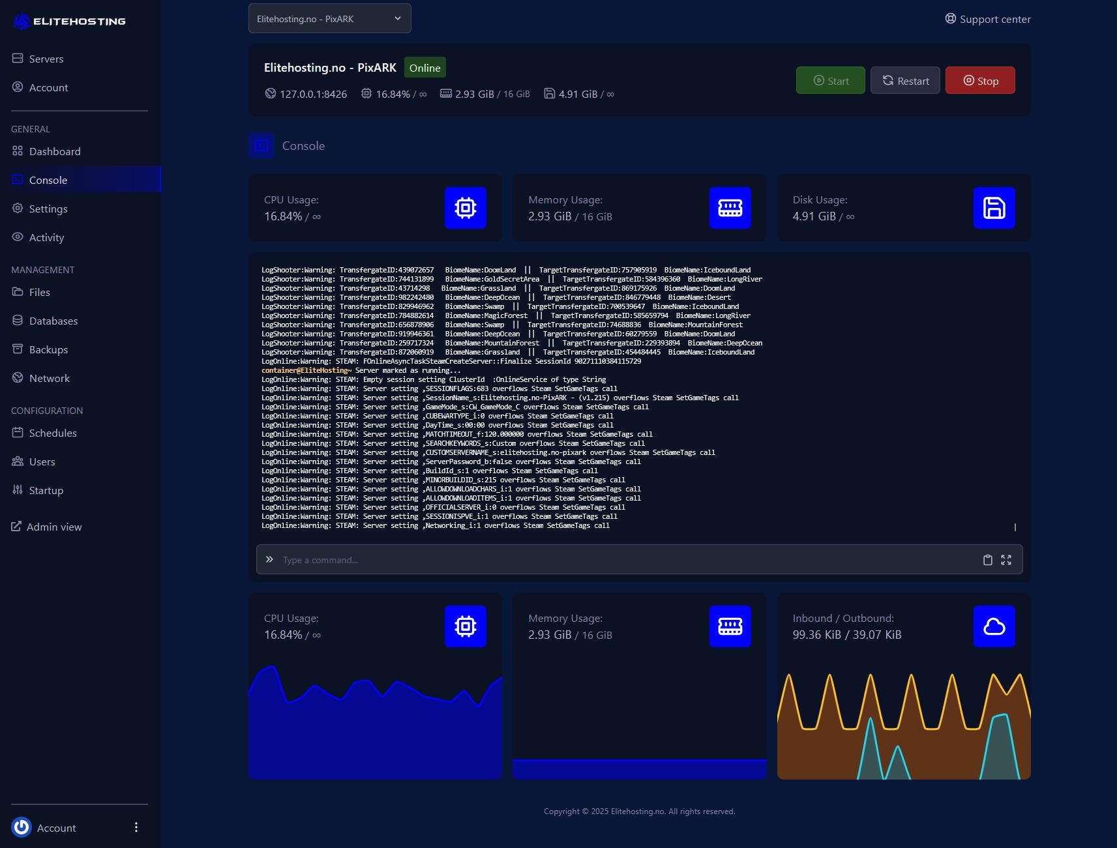Copy console output using the clipboard icon

(987, 559)
